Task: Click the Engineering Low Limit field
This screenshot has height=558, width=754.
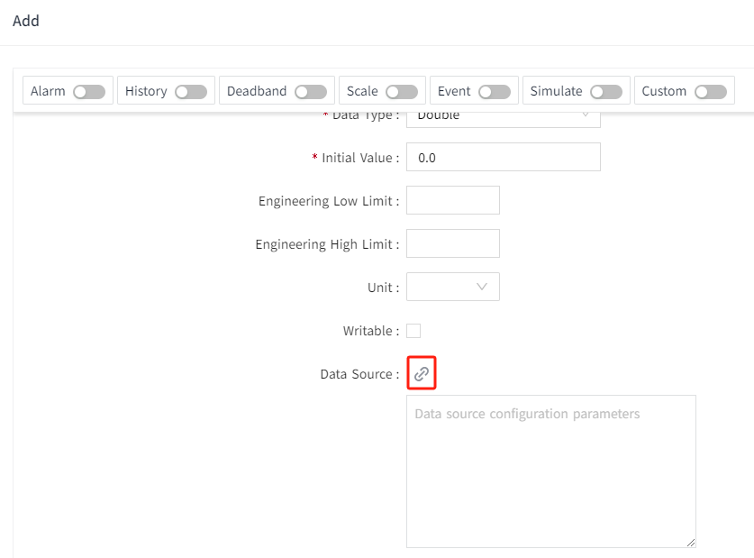Action: pyautogui.click(x=452, y=200)
